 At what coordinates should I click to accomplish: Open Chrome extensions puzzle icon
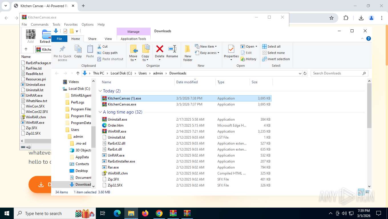(x=346, y=18)
